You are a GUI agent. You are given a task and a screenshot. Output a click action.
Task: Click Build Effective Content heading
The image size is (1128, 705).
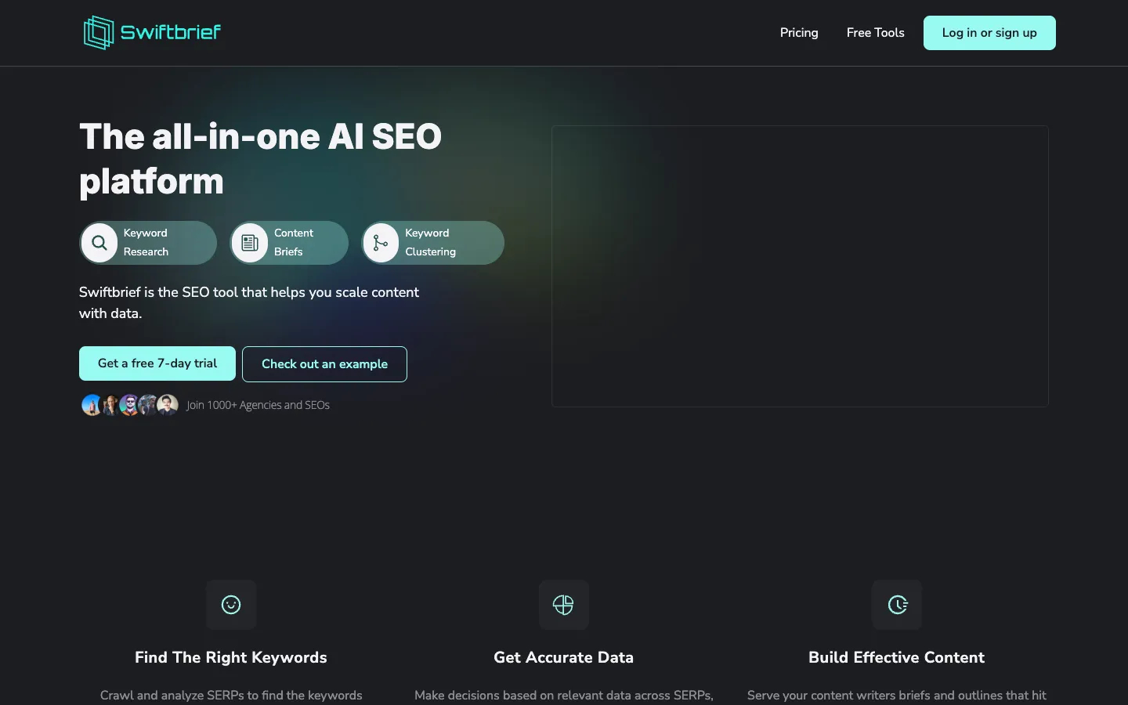click(897, 657)
